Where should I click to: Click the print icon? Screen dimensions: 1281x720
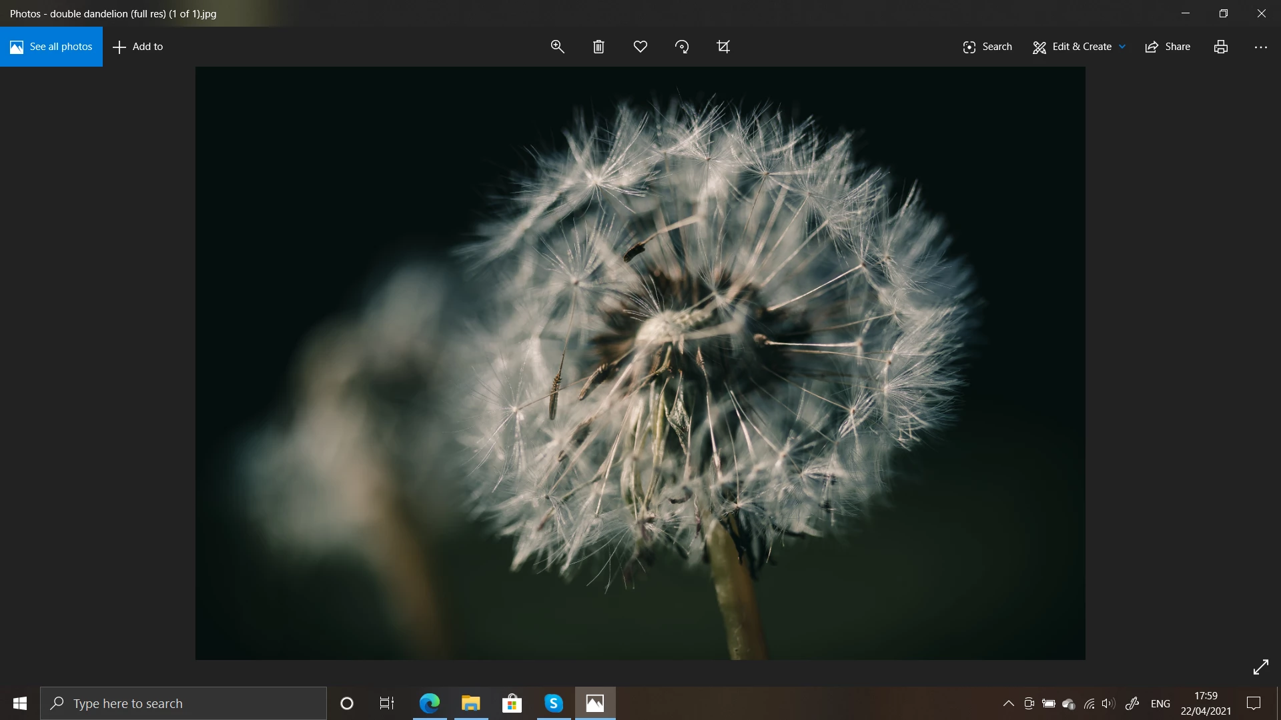coord(1221,47)
